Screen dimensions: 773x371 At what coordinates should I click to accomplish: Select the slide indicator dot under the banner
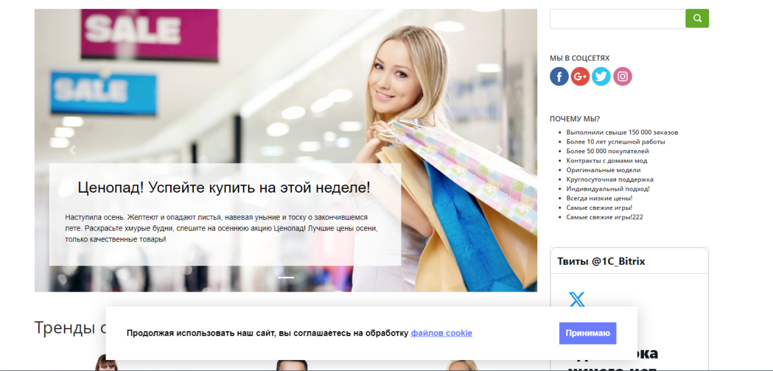pyautogui.click(x=285, y=277)
